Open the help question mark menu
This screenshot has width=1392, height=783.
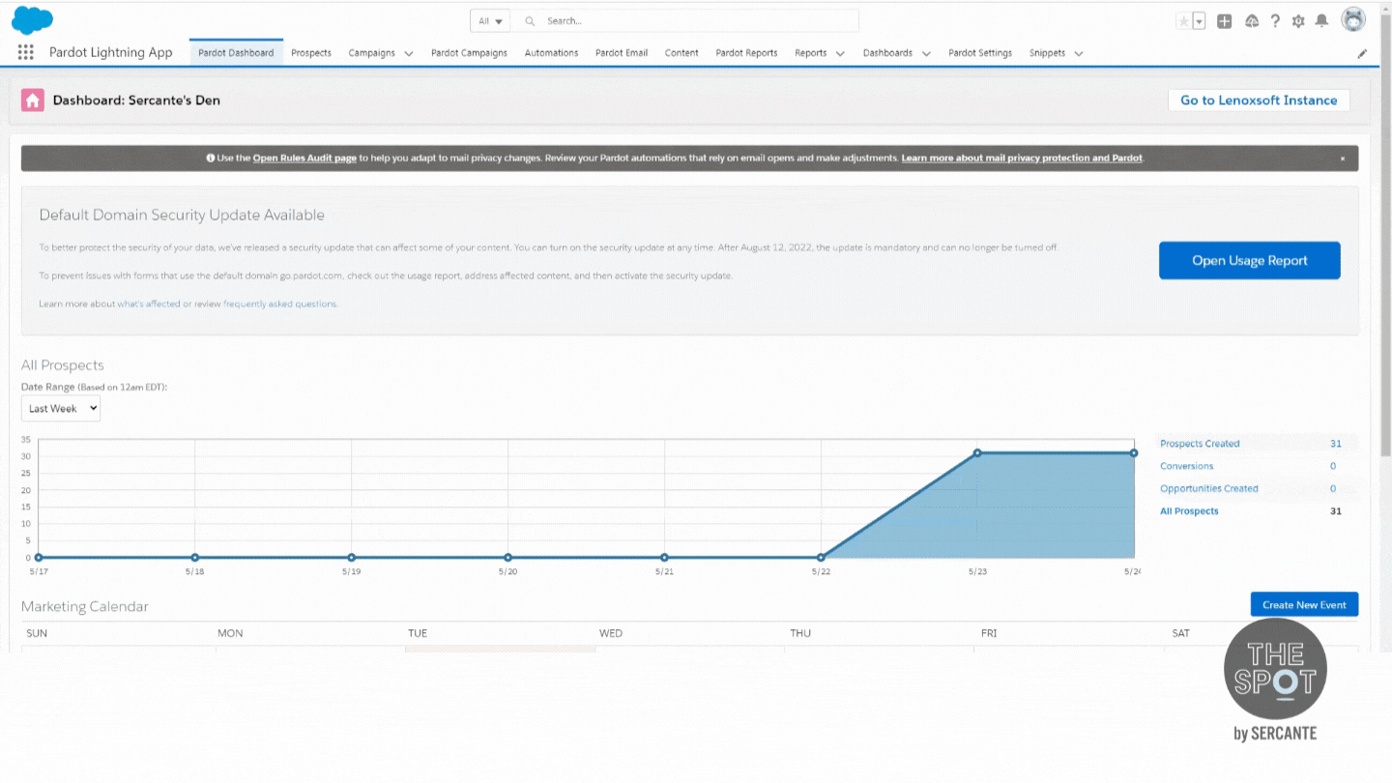1276,20
